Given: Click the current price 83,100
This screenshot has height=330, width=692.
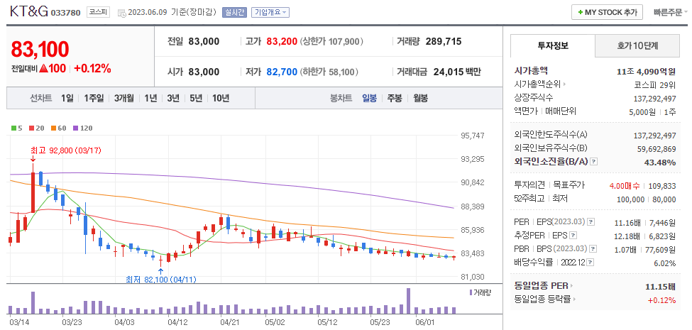Looking at the screenshot, I should point(40,50).
